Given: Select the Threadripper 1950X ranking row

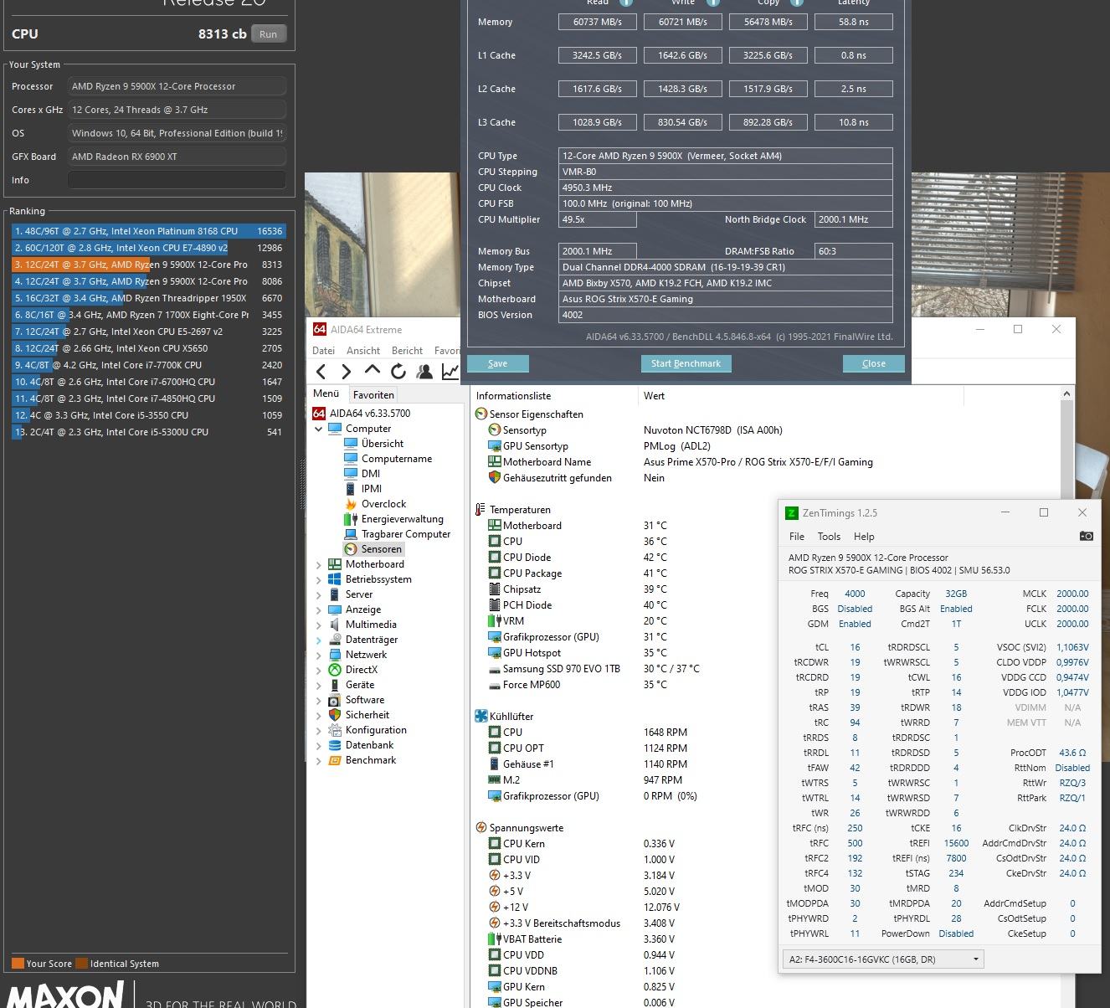Looking at the screenshot, I should [x=149, y=298].
